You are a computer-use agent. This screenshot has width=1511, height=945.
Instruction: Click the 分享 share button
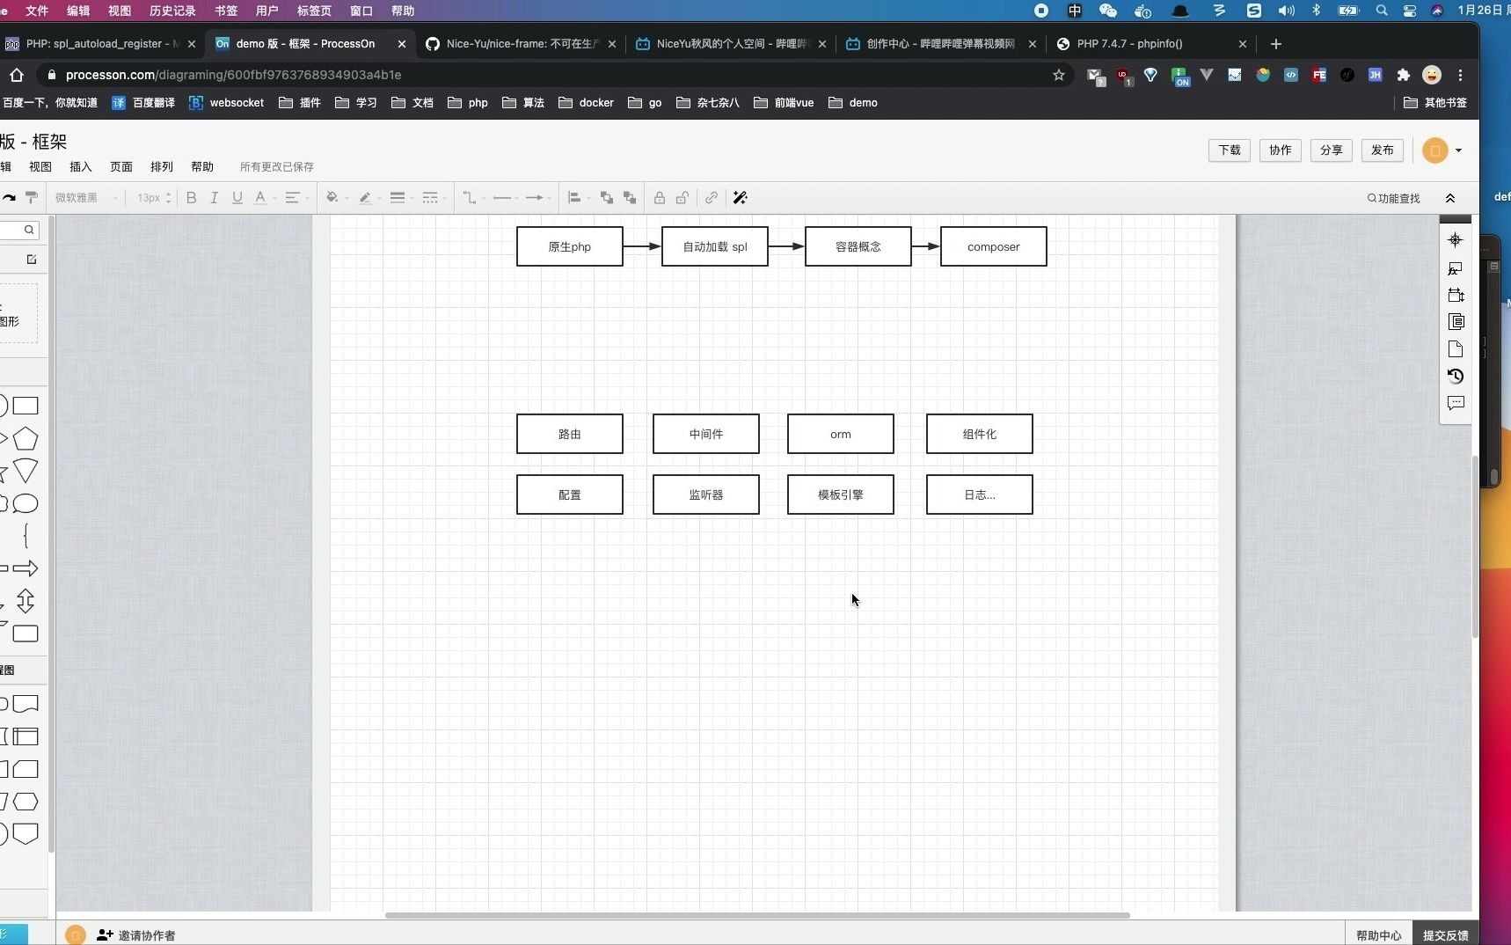[1332, 150]
